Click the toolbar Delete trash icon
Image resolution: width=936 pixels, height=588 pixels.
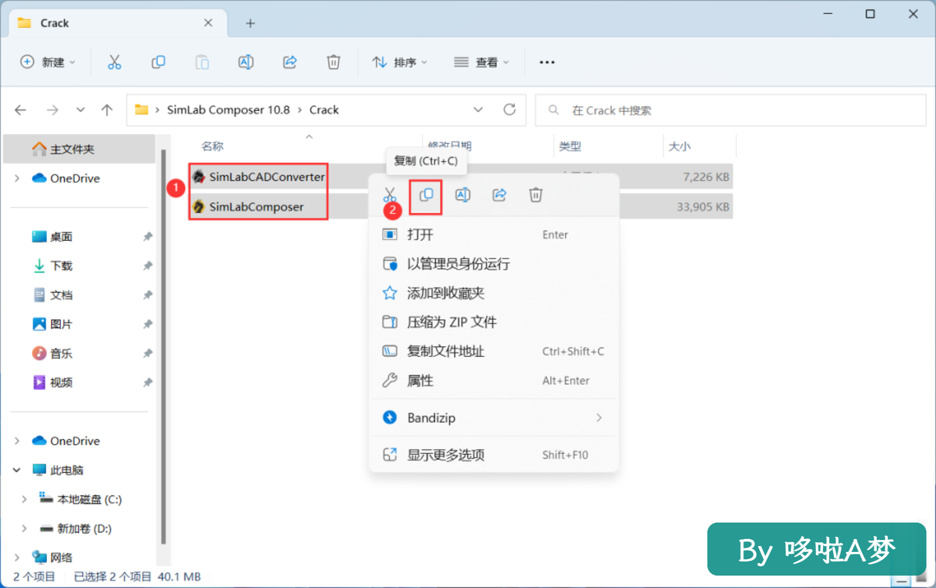334,62
